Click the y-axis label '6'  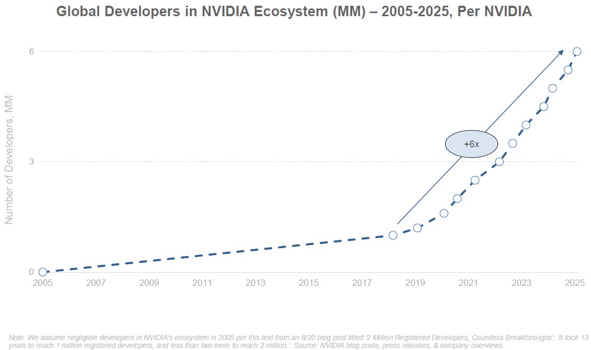click(x=31, y=51)
